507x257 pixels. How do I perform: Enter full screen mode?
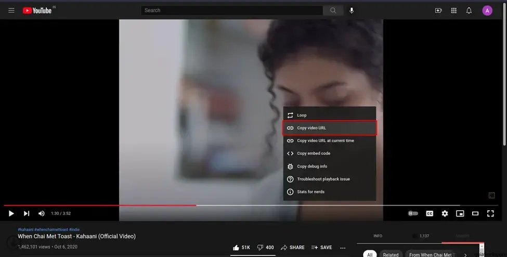[490, 213]
